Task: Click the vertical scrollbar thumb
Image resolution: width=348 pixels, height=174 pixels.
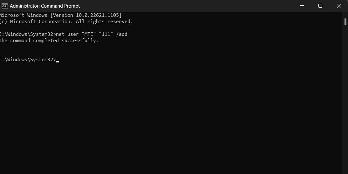Action: (345, 22)
